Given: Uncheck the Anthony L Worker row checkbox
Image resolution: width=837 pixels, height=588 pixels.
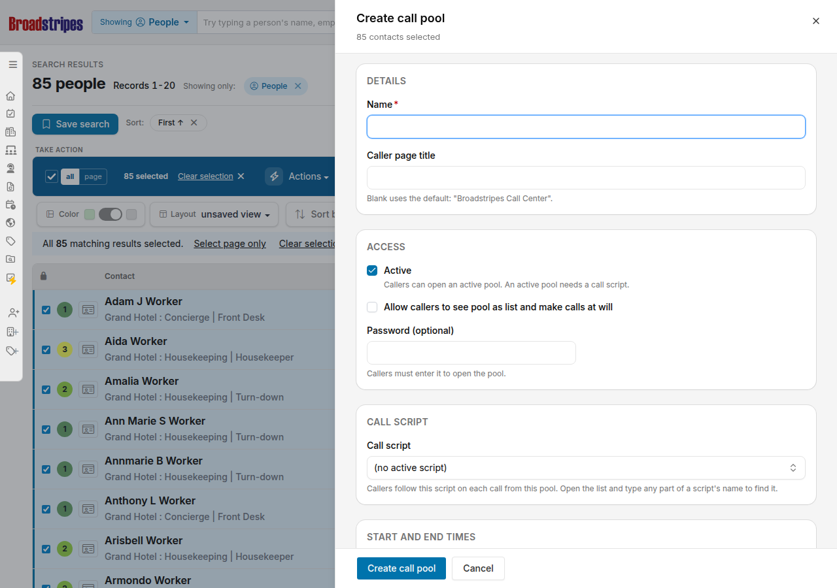Looking at the screenshot, I should point(46,509).
